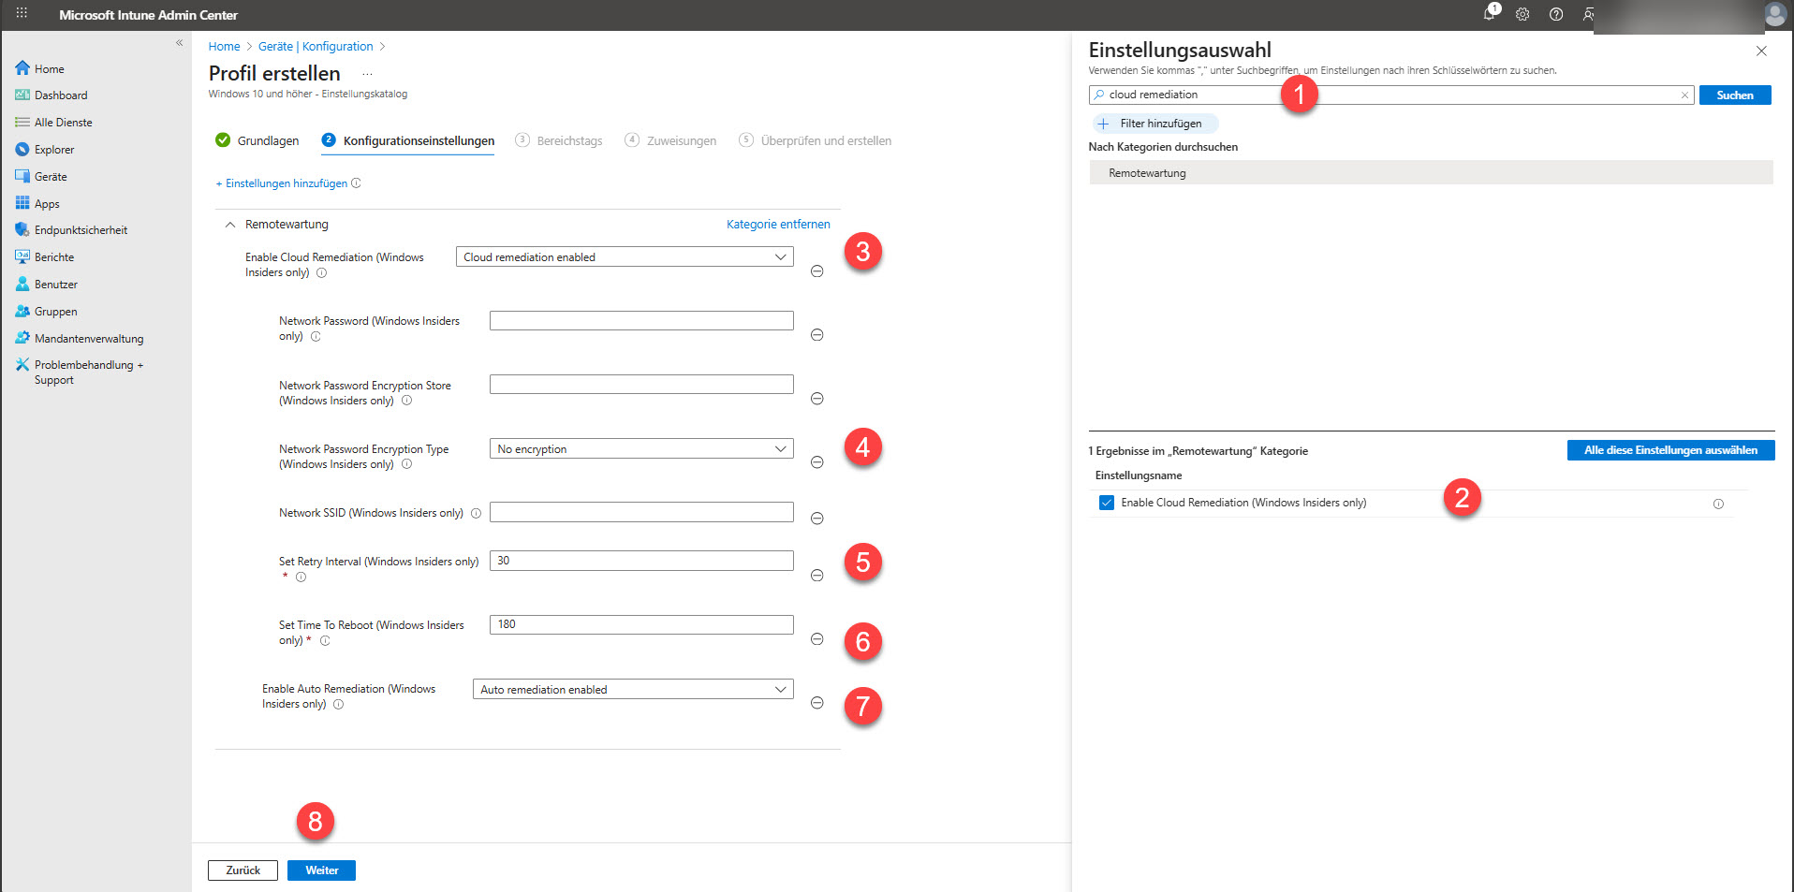This screenshot has width=1794, height=892.
Task: Open Enable Cloud Remediation dropdown
Action: point(625,257)
